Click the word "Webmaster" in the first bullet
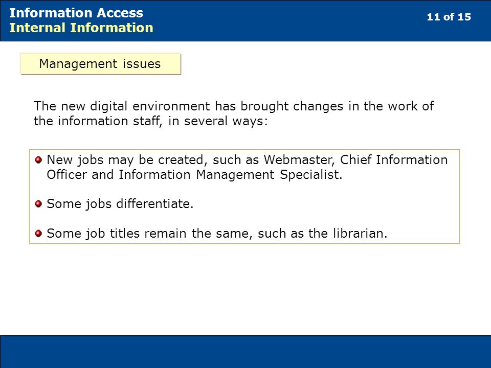The image size is (491, 368). click(300, 159)
